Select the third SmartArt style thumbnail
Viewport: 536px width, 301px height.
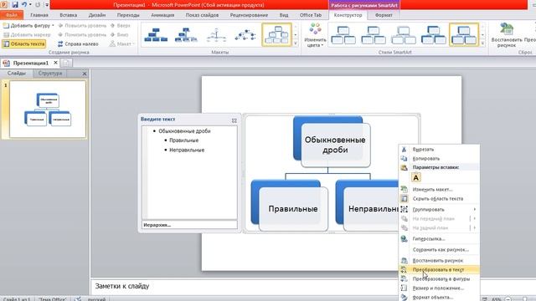(404, 35)
